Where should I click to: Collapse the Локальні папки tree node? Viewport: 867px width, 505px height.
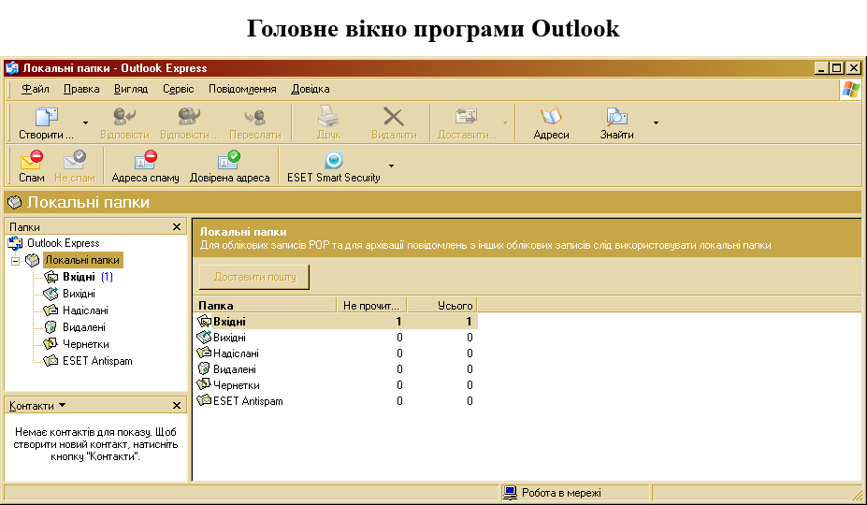[16, 261]
